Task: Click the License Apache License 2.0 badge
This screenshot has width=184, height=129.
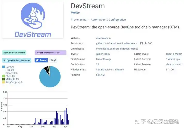Action: 51,53
